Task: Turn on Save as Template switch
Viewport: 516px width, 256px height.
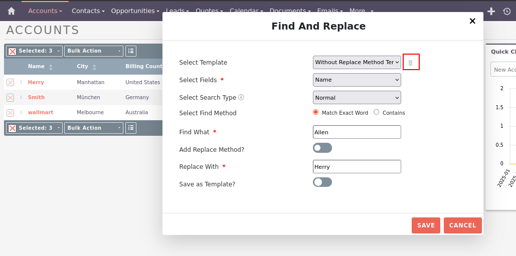Action: click(322, 182)
